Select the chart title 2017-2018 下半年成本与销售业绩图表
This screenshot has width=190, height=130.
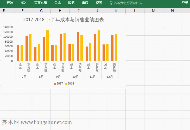(64, 20)
